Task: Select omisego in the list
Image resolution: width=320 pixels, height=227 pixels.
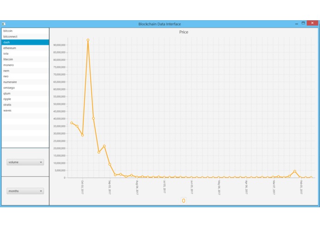Action: pos(25,88)
